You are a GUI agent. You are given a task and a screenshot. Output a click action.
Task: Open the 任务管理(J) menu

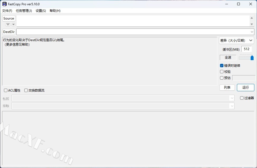24,11
